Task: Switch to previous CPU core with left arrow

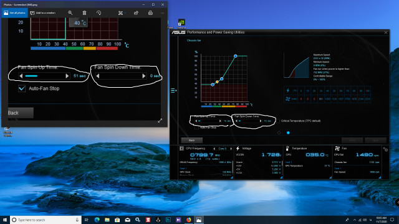Action: pyautogui.click(x=214, y=149)
